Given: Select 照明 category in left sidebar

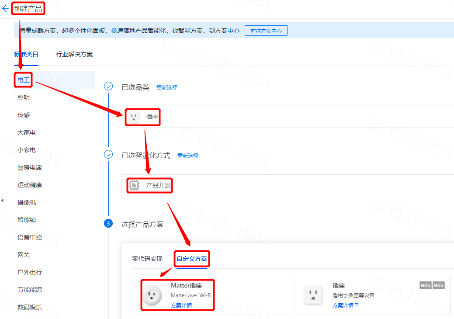Looking at the screenshot, I should 24,97.
